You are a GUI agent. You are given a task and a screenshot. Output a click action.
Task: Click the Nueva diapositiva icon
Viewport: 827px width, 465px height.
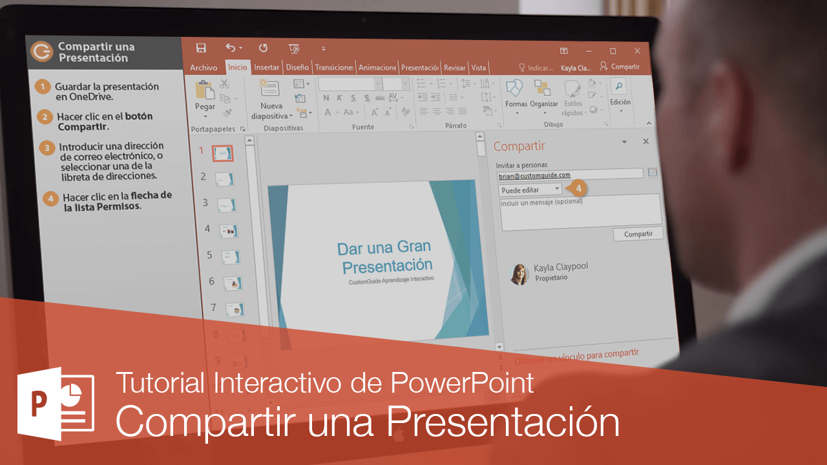269,88
